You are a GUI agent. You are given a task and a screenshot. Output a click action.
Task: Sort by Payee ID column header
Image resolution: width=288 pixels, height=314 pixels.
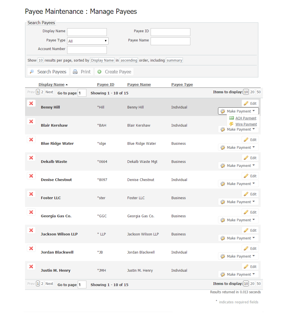tap(106, 85)
